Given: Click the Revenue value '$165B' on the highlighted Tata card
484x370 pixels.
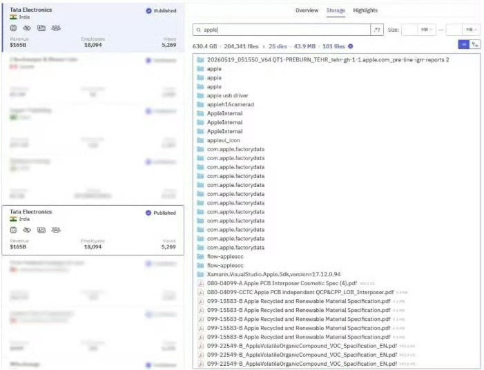Looking at the screenshot, I should 18,45.
